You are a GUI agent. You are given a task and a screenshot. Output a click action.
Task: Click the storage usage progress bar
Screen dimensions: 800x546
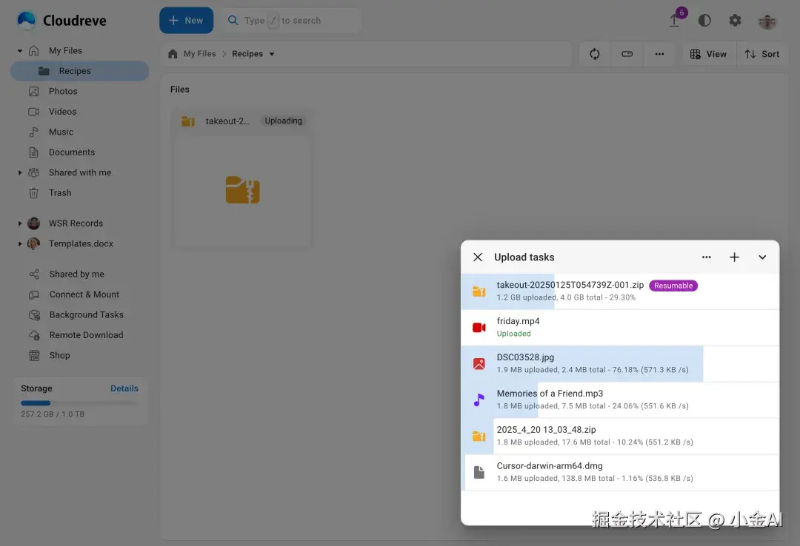coord(79,403)
